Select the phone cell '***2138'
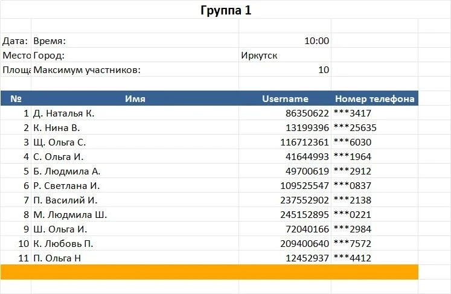The image size is (451, 294). coord(374,200)
